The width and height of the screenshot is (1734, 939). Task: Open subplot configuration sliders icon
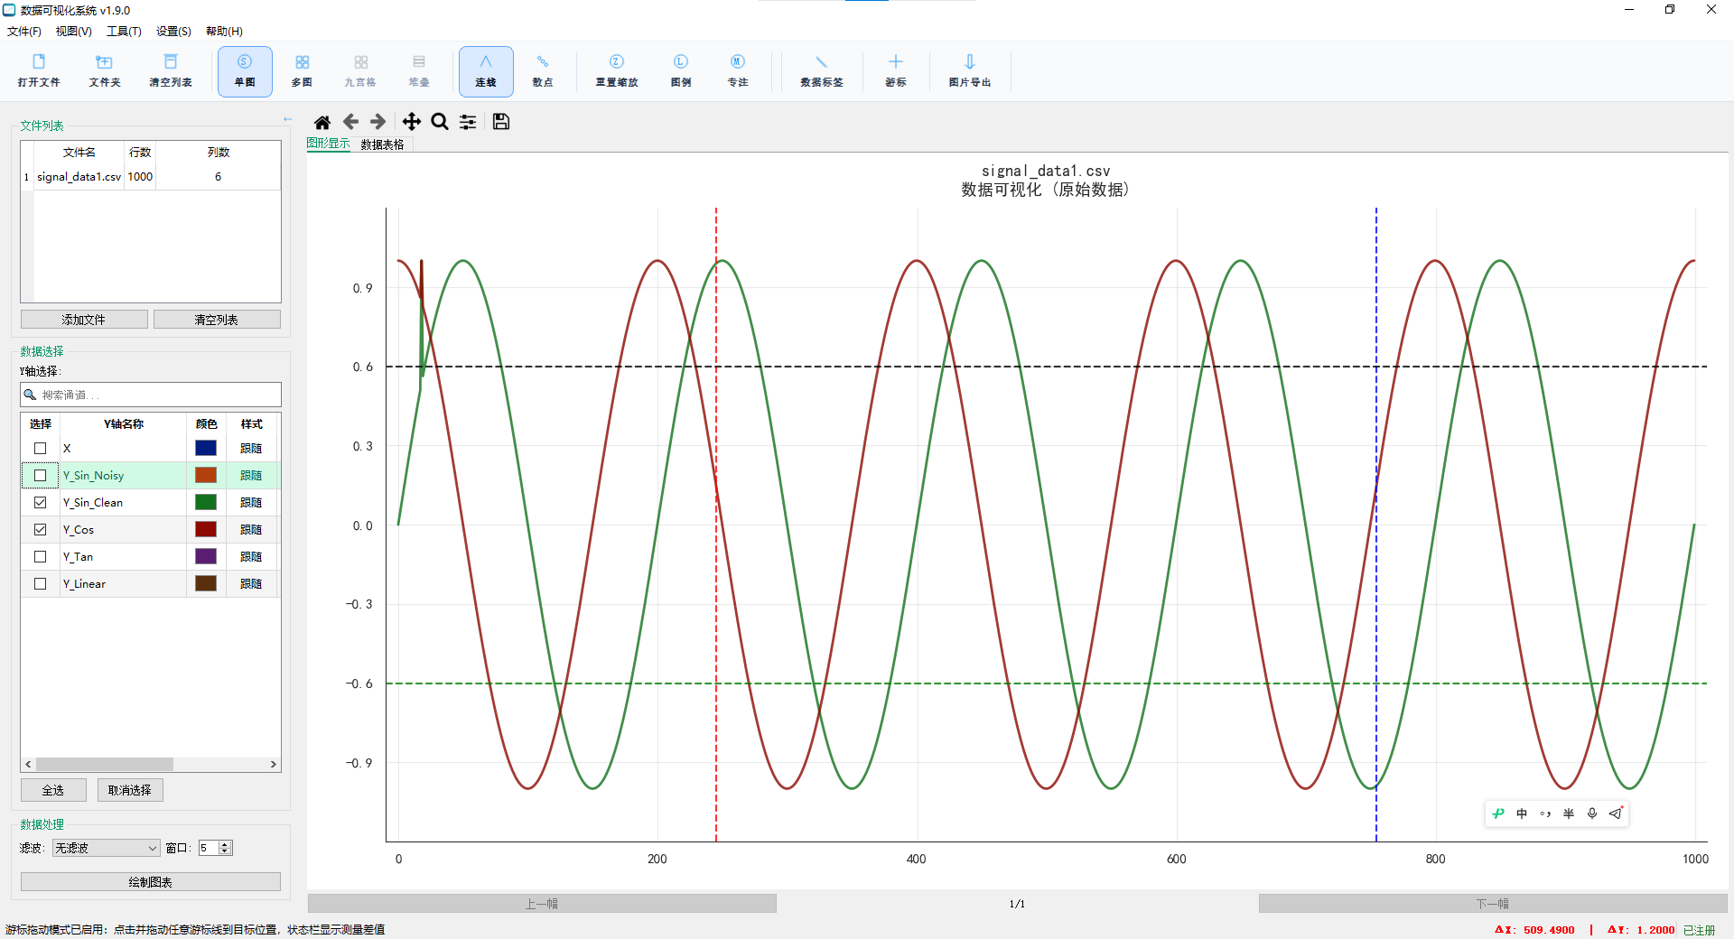(x=468, y=122)
